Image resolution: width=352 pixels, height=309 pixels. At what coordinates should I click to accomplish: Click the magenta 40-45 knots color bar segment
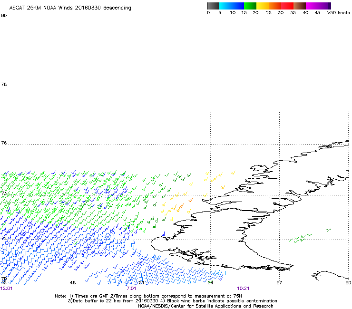312,6
